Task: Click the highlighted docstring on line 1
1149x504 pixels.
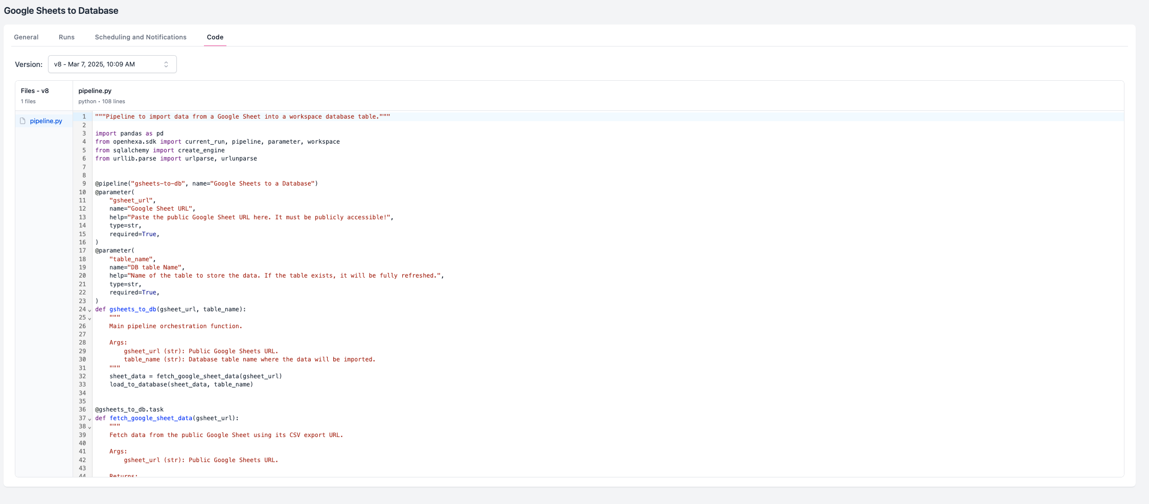Action: pos(240,116)
